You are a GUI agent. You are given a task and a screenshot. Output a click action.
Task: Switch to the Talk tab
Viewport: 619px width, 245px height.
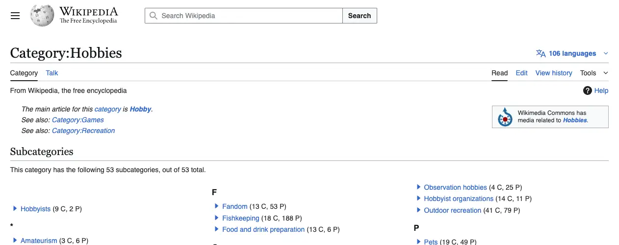(x=52, y=73)
